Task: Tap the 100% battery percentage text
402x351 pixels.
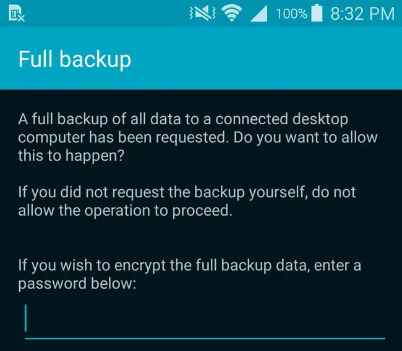Action: 291,14
